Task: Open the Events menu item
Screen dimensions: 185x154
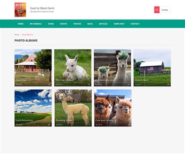Action: [x=64, y=24]
